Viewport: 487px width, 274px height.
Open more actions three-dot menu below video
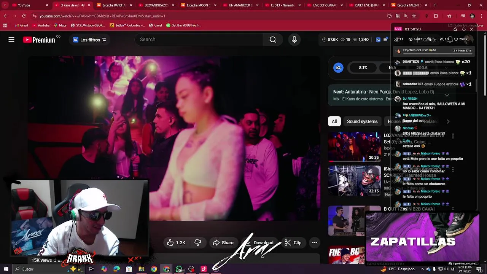(315, 243)
